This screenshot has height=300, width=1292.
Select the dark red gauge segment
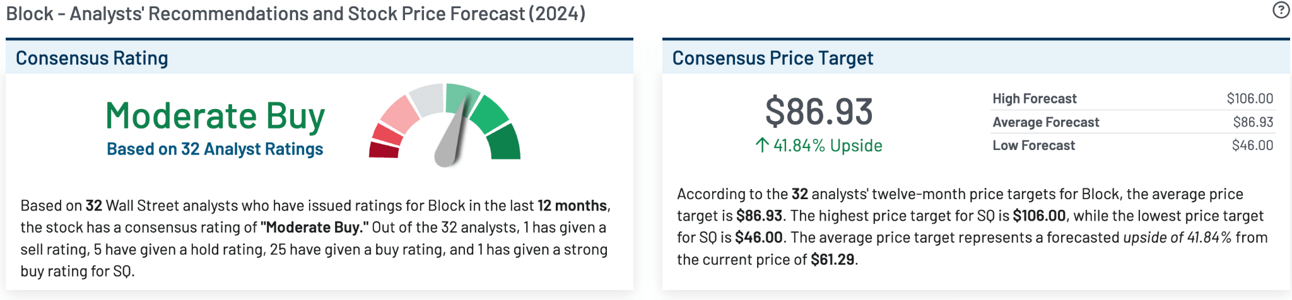[384, 151]
